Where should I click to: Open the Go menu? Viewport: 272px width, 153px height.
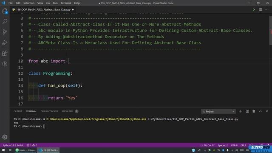pyautogui.click(x=48, y=3)
